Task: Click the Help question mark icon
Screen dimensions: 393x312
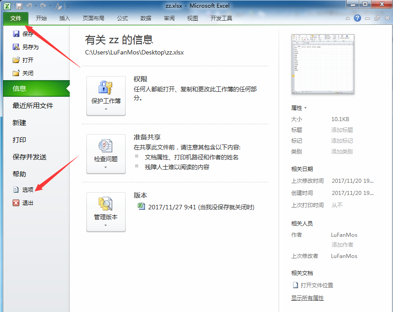Action: pyautogui.click(x=357, y=18)
